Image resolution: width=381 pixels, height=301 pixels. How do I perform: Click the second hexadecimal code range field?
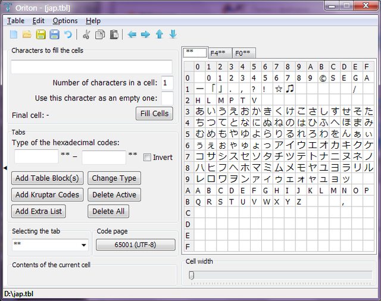tap(104, 157)
